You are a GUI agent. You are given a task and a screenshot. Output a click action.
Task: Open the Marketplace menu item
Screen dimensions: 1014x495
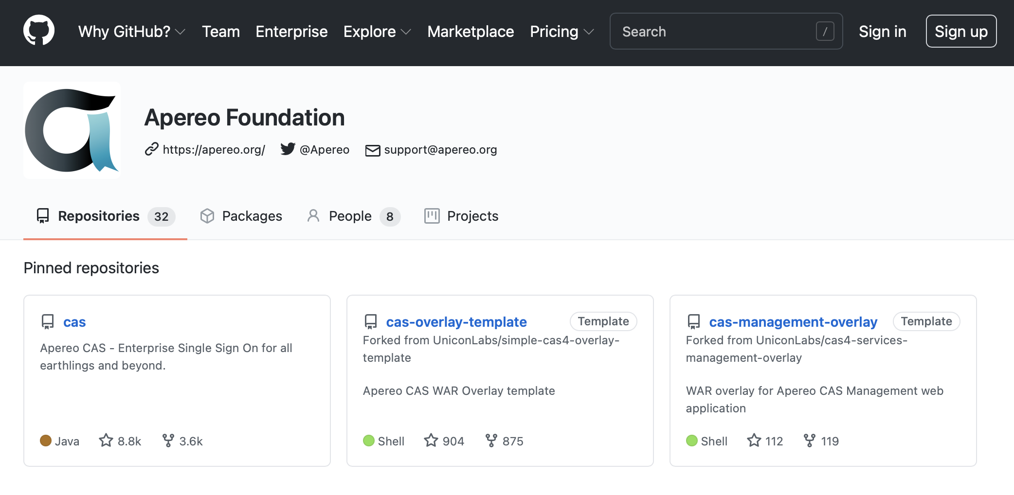(471, 32)
